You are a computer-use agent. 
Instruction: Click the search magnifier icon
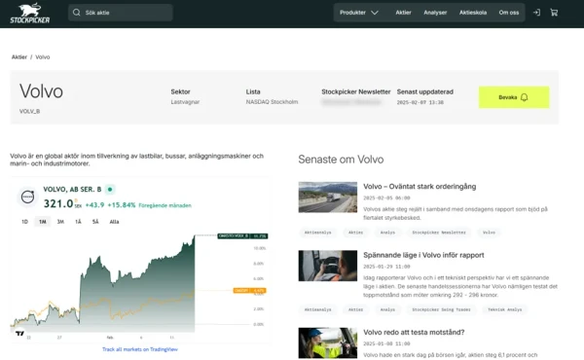(x=77, y=13)
